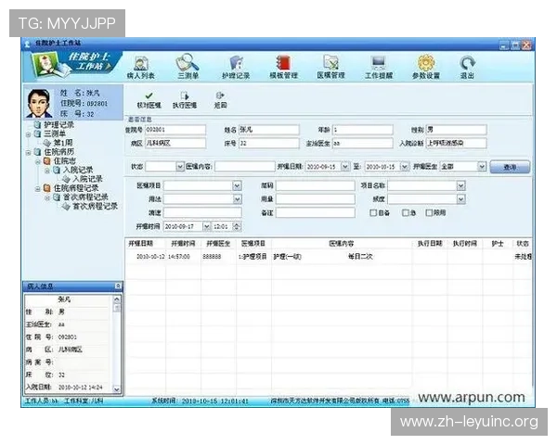Open the 至 end date dropdown
The height and width of the screenshot is (445, 557).
click(404, 167)
